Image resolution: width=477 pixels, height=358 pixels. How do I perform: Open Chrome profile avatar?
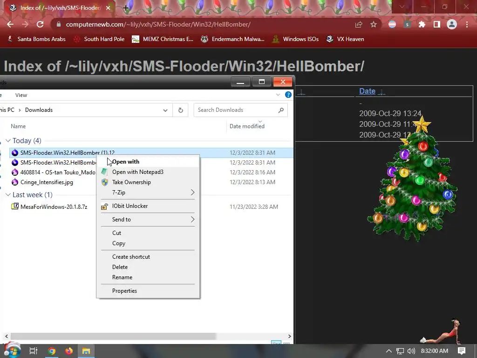[452, 24]
